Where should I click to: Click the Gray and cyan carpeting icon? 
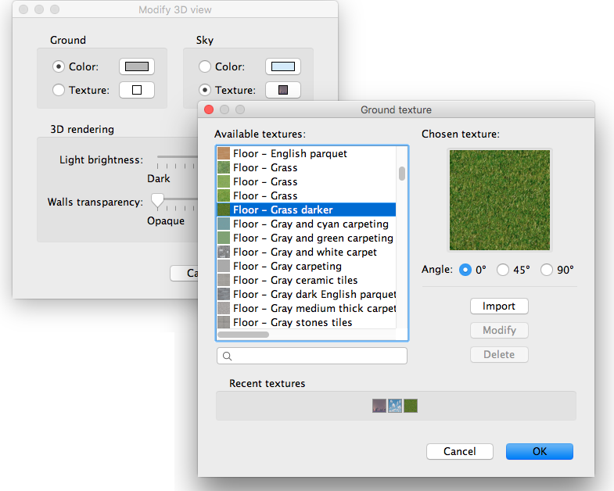(x=224, y=224)
